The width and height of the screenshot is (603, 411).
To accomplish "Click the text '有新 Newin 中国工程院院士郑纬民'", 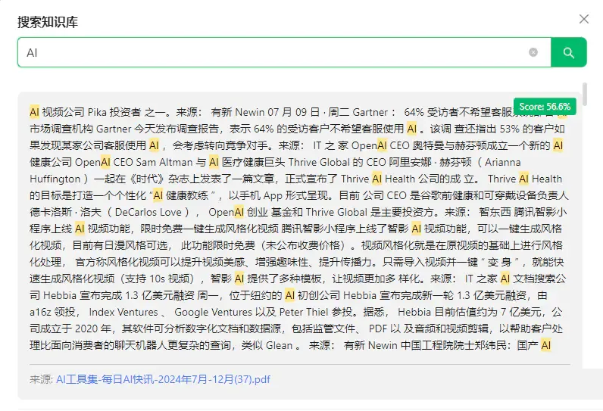I will (x=425, y=345).
